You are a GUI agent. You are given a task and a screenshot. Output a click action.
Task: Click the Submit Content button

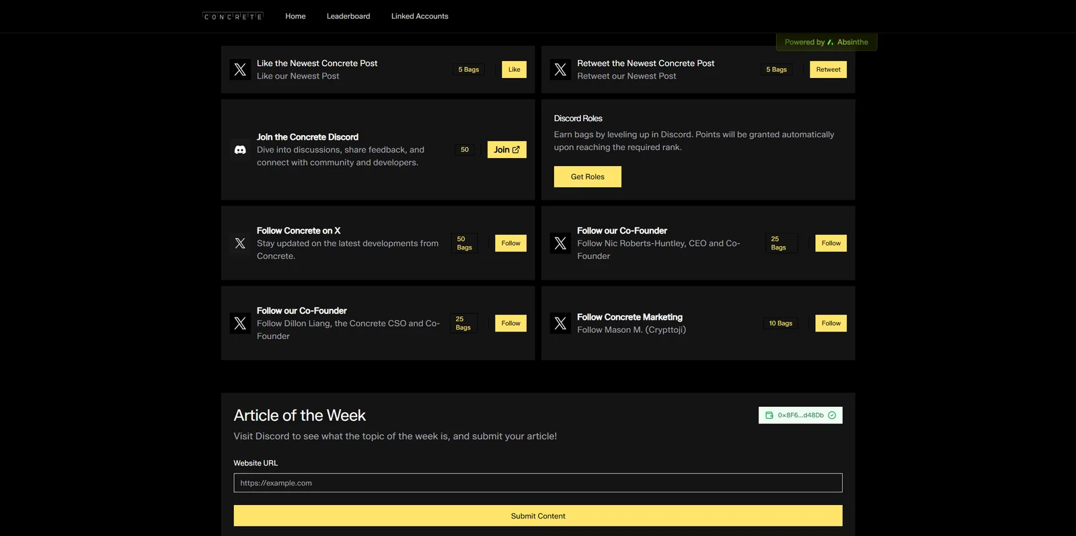pos(538,516)
